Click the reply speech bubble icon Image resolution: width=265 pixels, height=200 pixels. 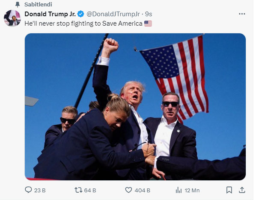click(x=28, y=190)
